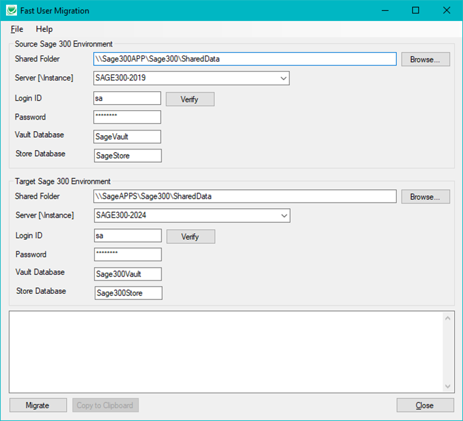The width and height of the screenshot is (463, 421).
Task: Click the log scrollbar down arrow
Action: click(x=447, y=387)
